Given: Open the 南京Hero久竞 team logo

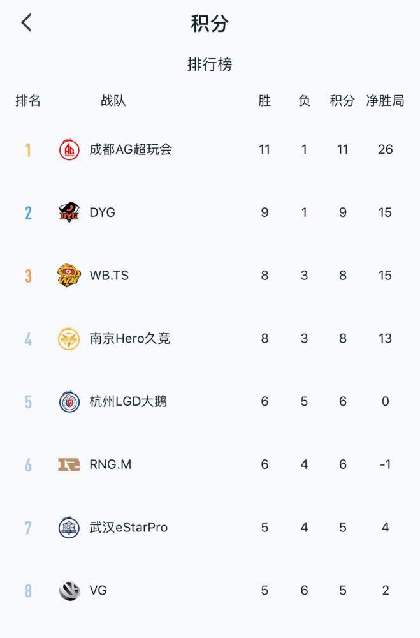Looking at the screenshot, I should click(x=69, y=338).
